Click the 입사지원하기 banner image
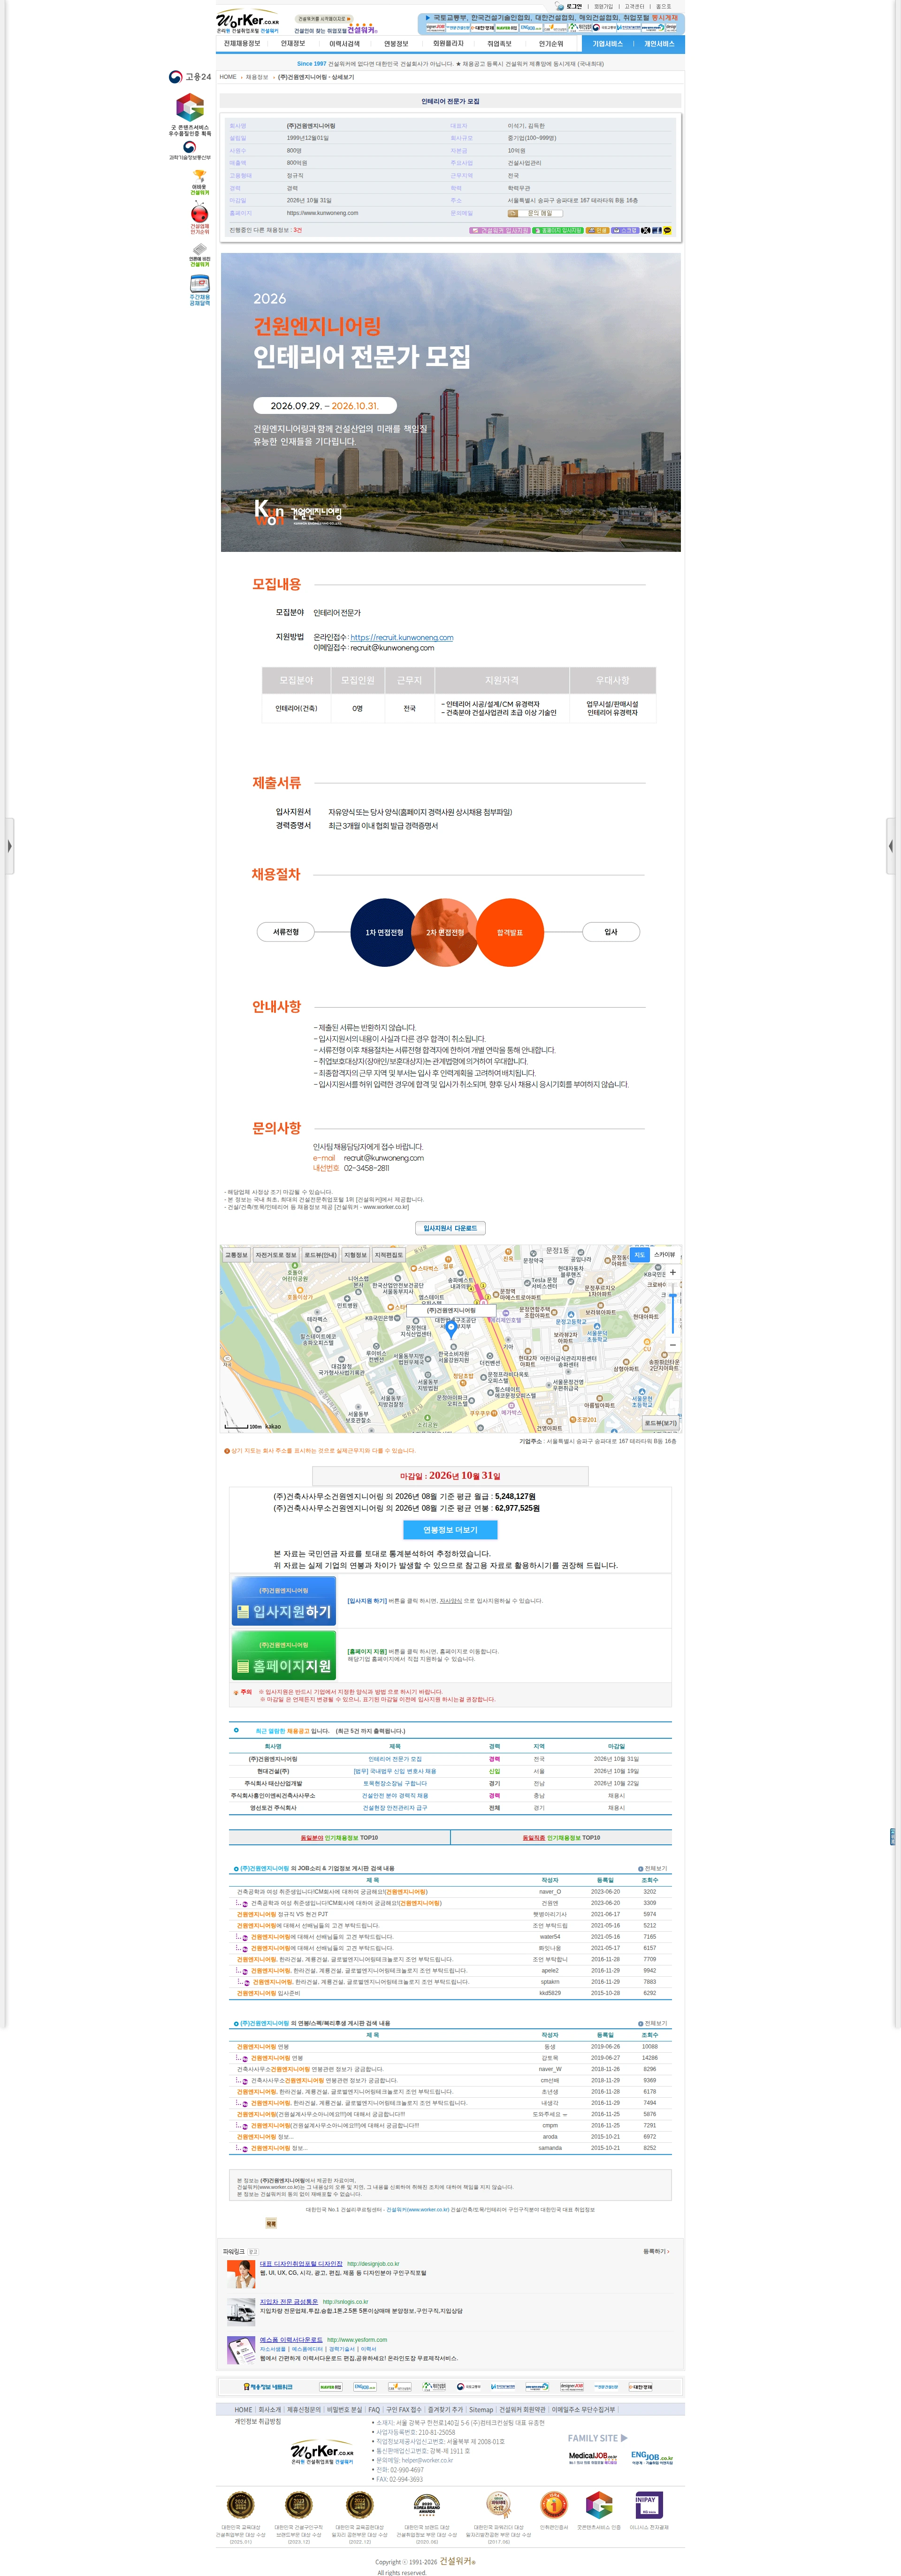The height and width of the screenshot is (2576, 901). [284, 1601]
